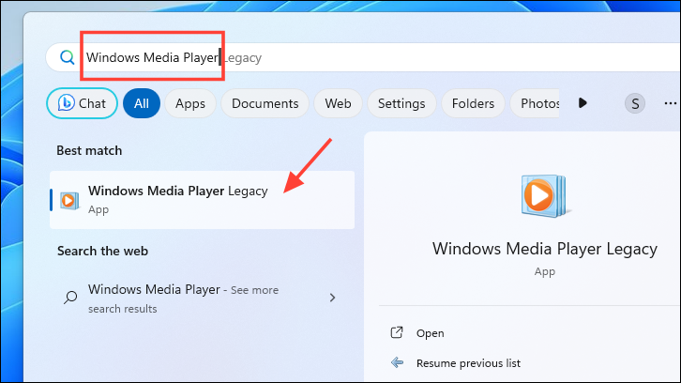Switch to the Photos filter tab

pyautogui.click(x=535, y=103)
